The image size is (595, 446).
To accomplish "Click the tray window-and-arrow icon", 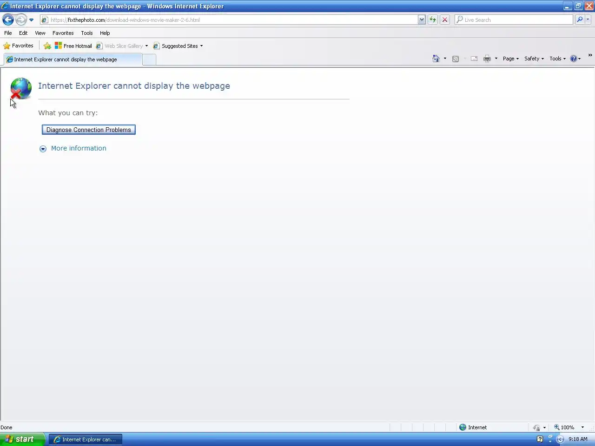I will pyautogui.click(x=550, y=439).
